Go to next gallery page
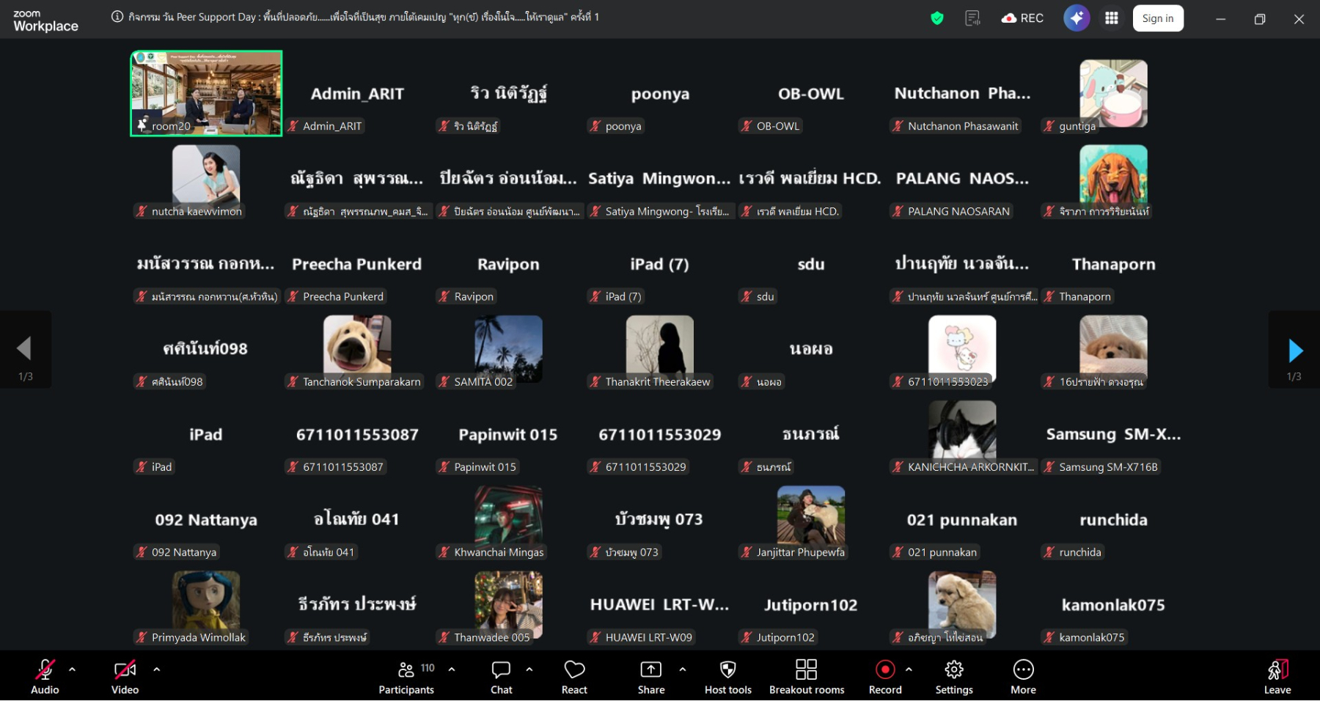Viewport: 1320px width, 701px height. tap(1294, 350)
